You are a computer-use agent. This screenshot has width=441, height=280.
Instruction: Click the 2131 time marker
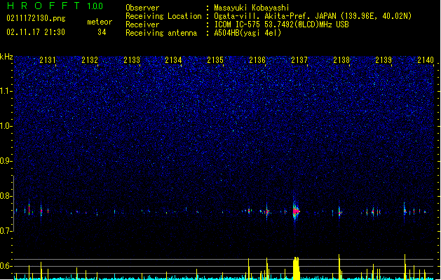pyautogui.click(x=48, y=60)
